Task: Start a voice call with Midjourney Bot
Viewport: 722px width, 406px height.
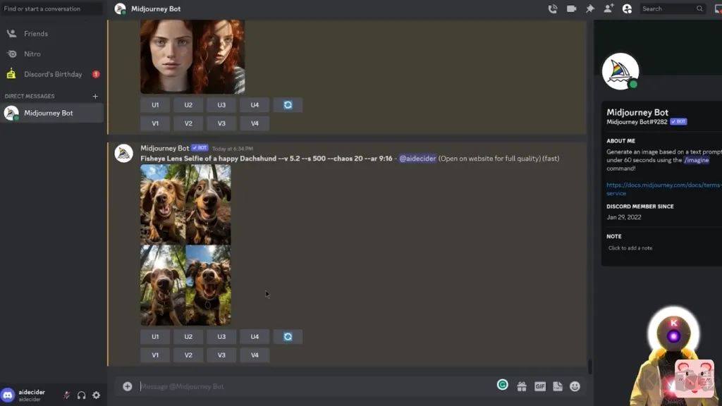Action: pos(553,9)
